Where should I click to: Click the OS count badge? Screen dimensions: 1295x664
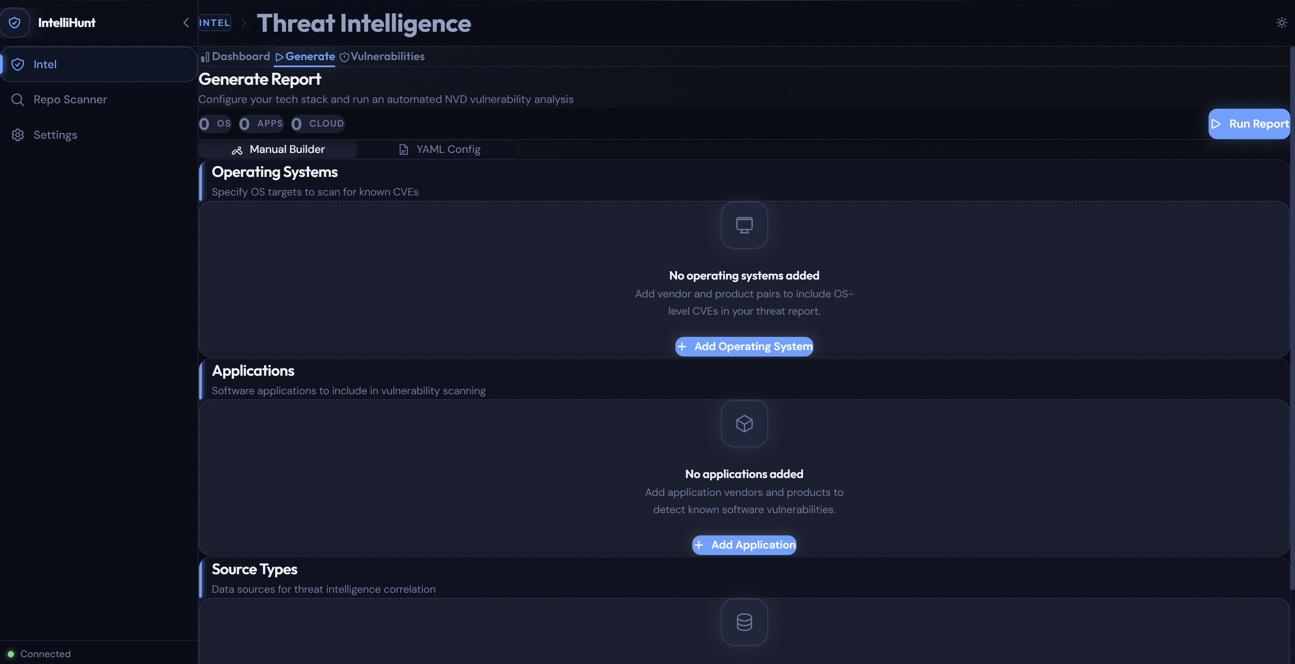pos(215,124)
